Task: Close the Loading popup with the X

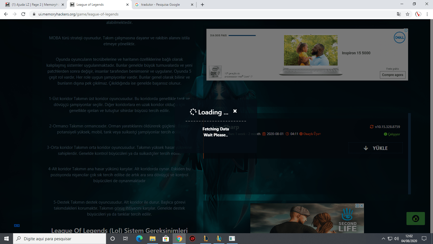Action: tap(235, 111)
